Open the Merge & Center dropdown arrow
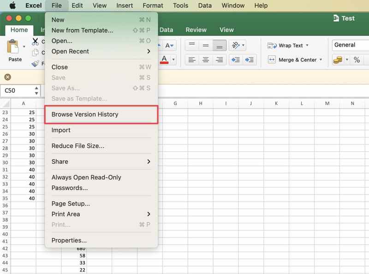The width and height of the screenshot is (369, 274). click(x=321, y=60)
